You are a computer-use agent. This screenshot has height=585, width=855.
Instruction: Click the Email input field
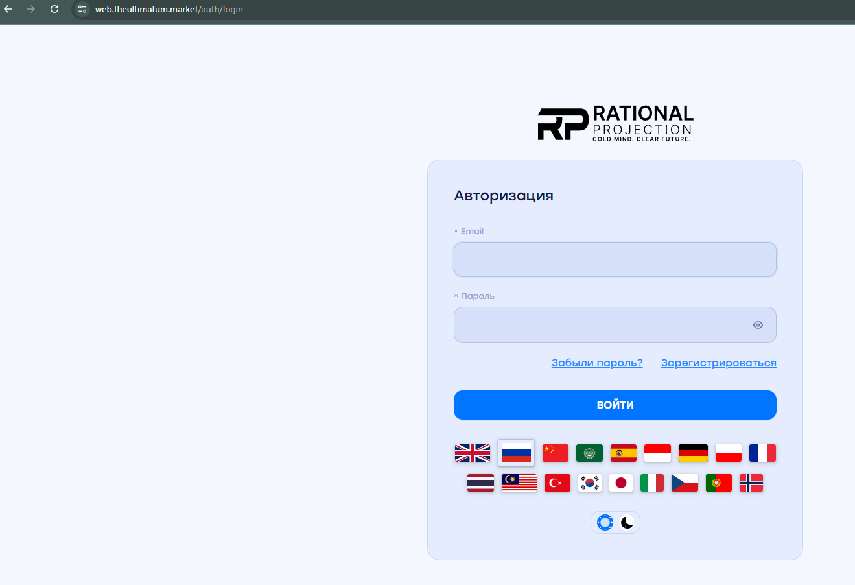pos(615,259)
